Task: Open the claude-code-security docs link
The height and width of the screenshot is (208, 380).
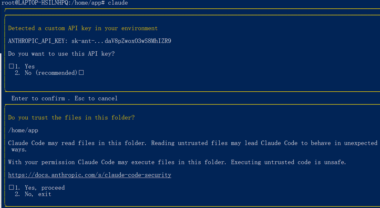Action: 89,175
